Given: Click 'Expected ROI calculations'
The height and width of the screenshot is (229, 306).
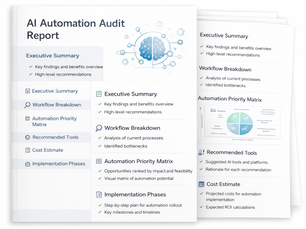Looking at the screenshot, I should [230, 207].
